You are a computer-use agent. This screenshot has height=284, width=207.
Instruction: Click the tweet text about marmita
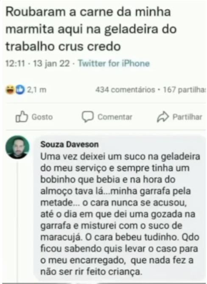pos(91,29)
